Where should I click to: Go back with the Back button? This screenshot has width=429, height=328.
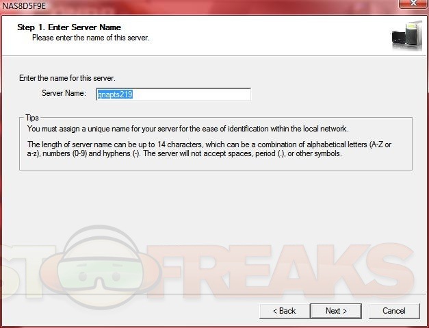click(x=284, y=311)
